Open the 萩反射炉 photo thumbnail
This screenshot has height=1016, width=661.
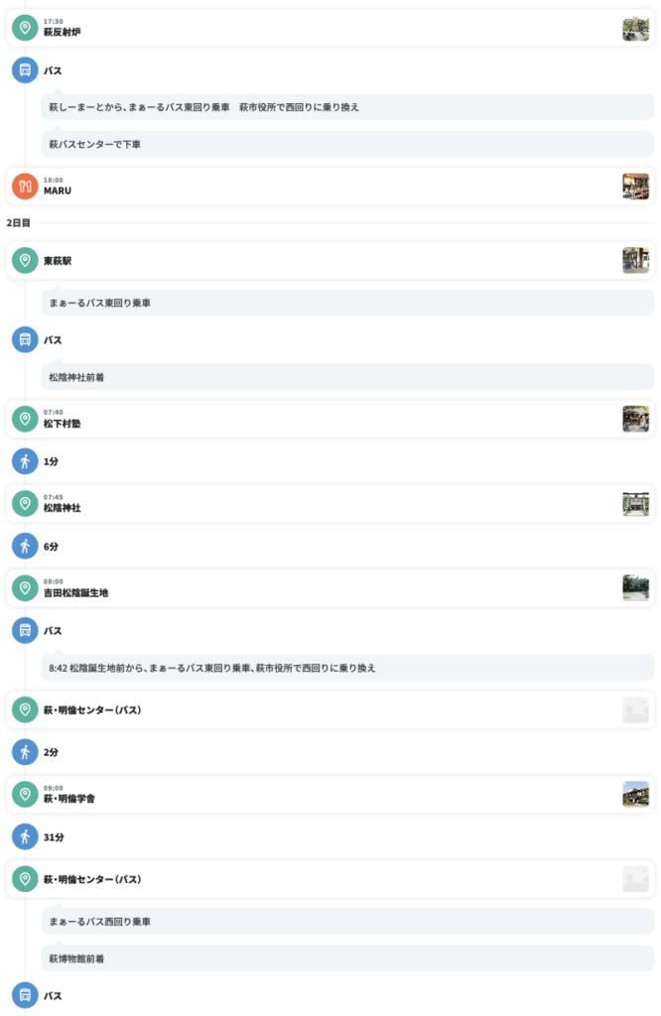click(636, 29)
